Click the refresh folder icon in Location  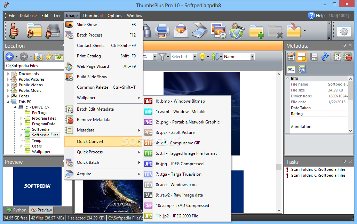(38, 57)
